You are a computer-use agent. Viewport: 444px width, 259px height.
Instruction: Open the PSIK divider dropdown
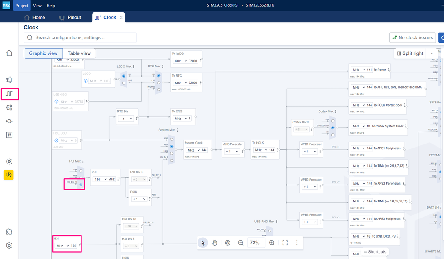(139, 199)
